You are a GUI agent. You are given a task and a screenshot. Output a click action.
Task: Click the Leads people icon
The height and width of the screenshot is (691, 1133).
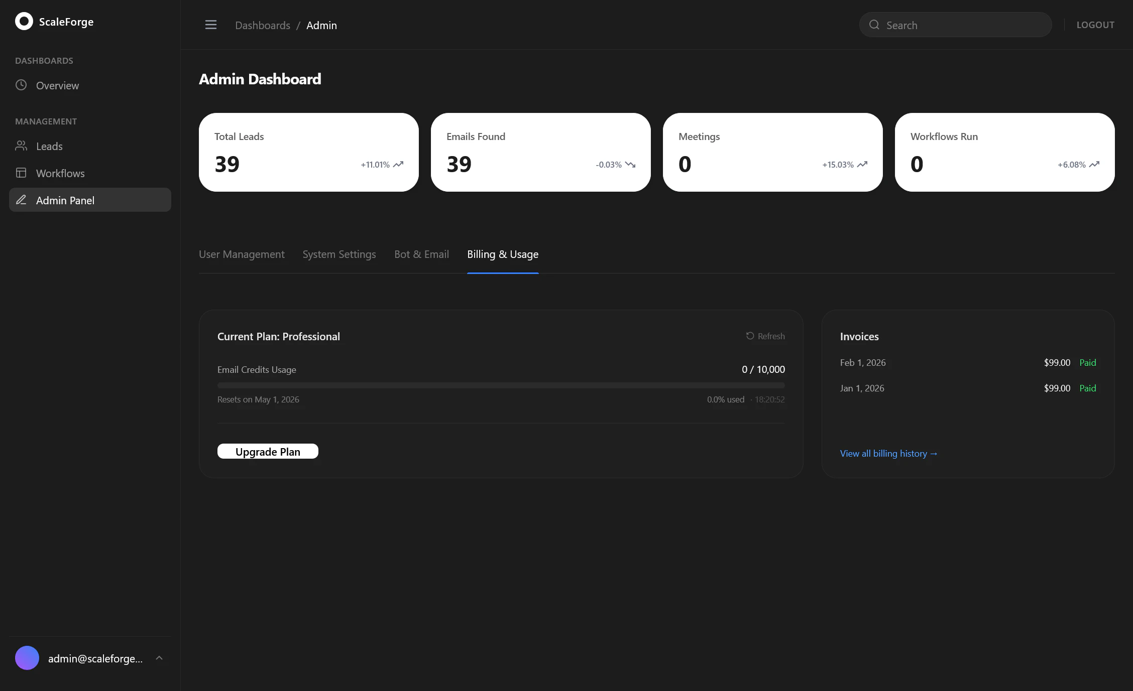point(21,146)
